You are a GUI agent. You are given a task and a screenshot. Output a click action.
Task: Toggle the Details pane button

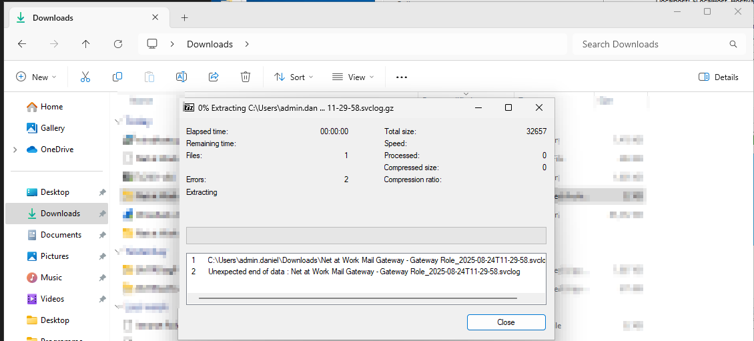click(719, 77)
